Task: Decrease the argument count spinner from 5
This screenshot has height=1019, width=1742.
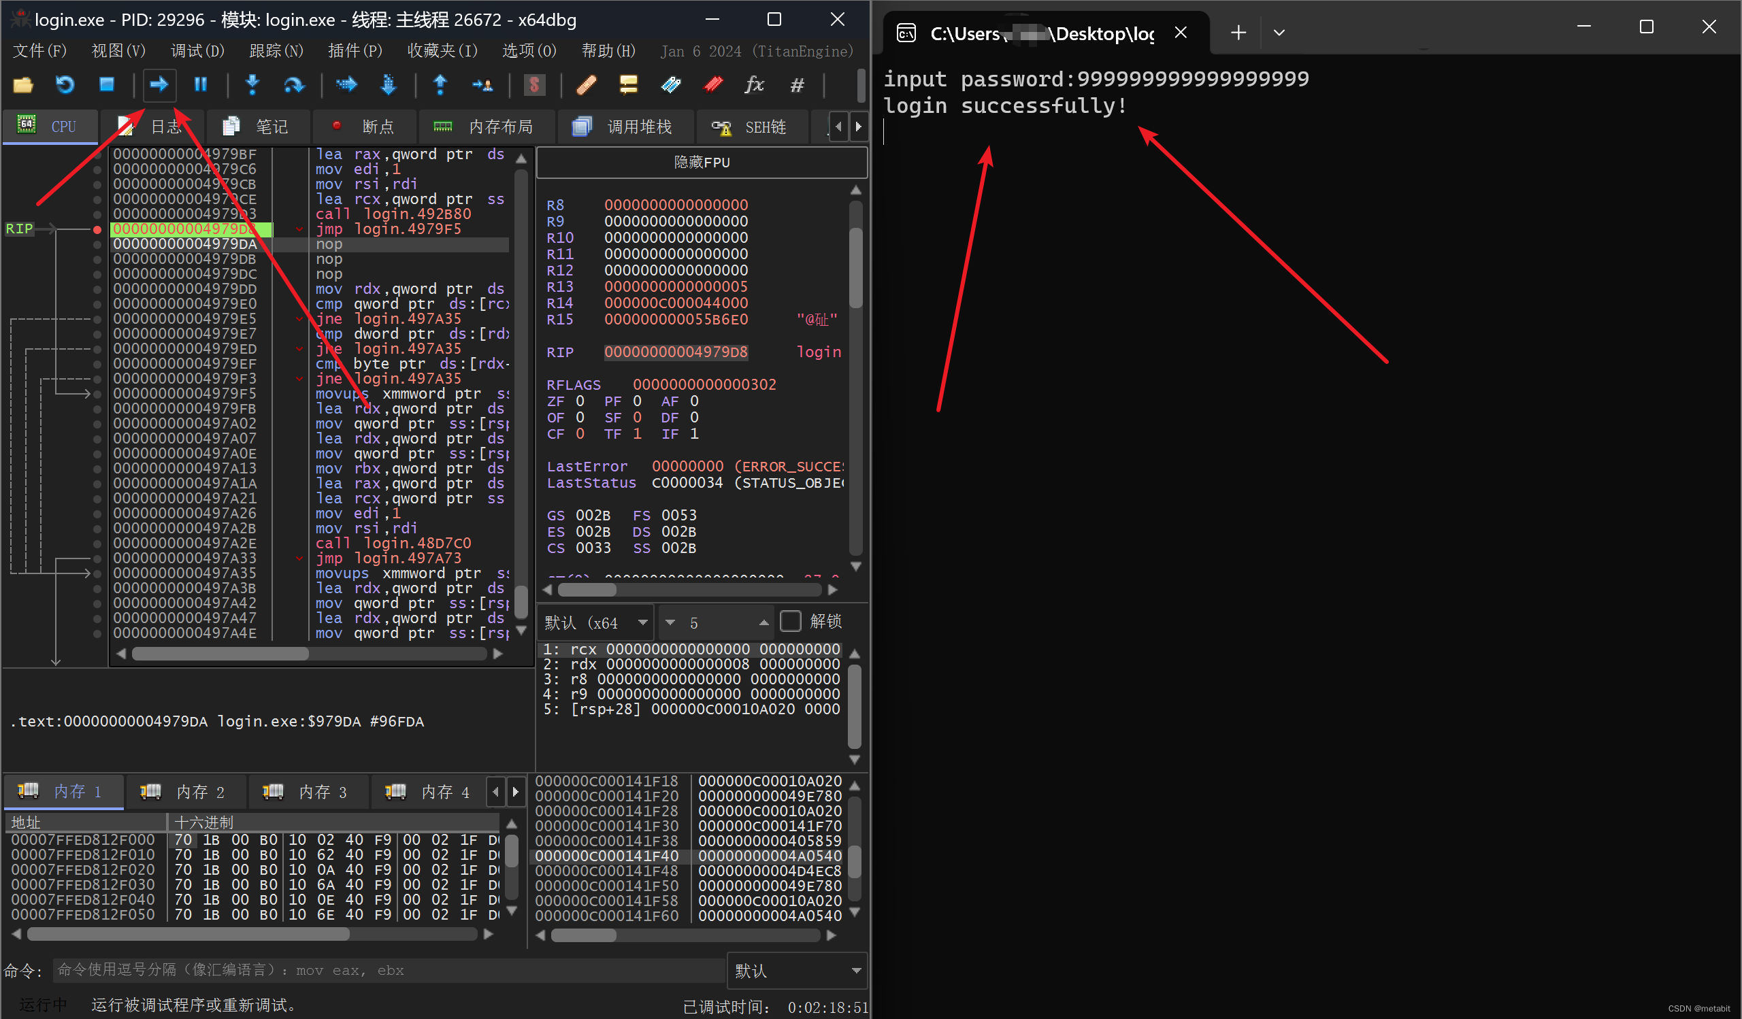Action: tap(670, 622)
